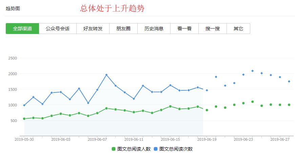The width and height of the screenshot is (295, 155).
Task: Toggle the 图文总阅读次数 legend label
Action: tap(176, 149)
